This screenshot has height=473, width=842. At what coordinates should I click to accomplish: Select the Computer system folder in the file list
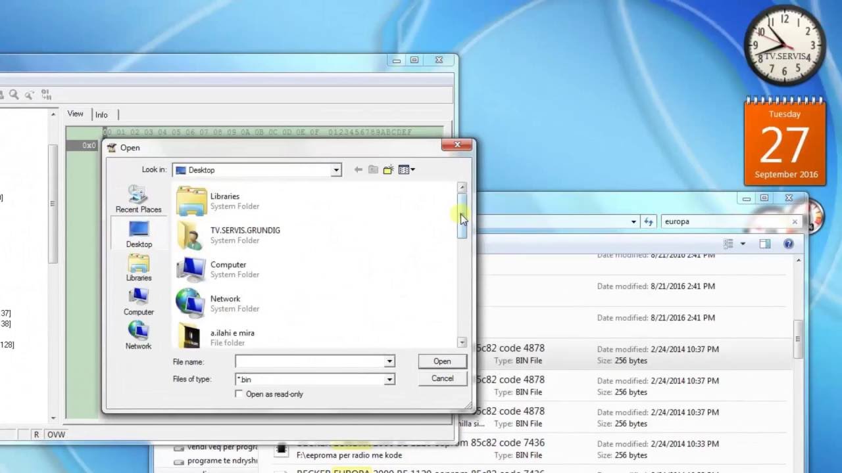[x=218, y=269]
